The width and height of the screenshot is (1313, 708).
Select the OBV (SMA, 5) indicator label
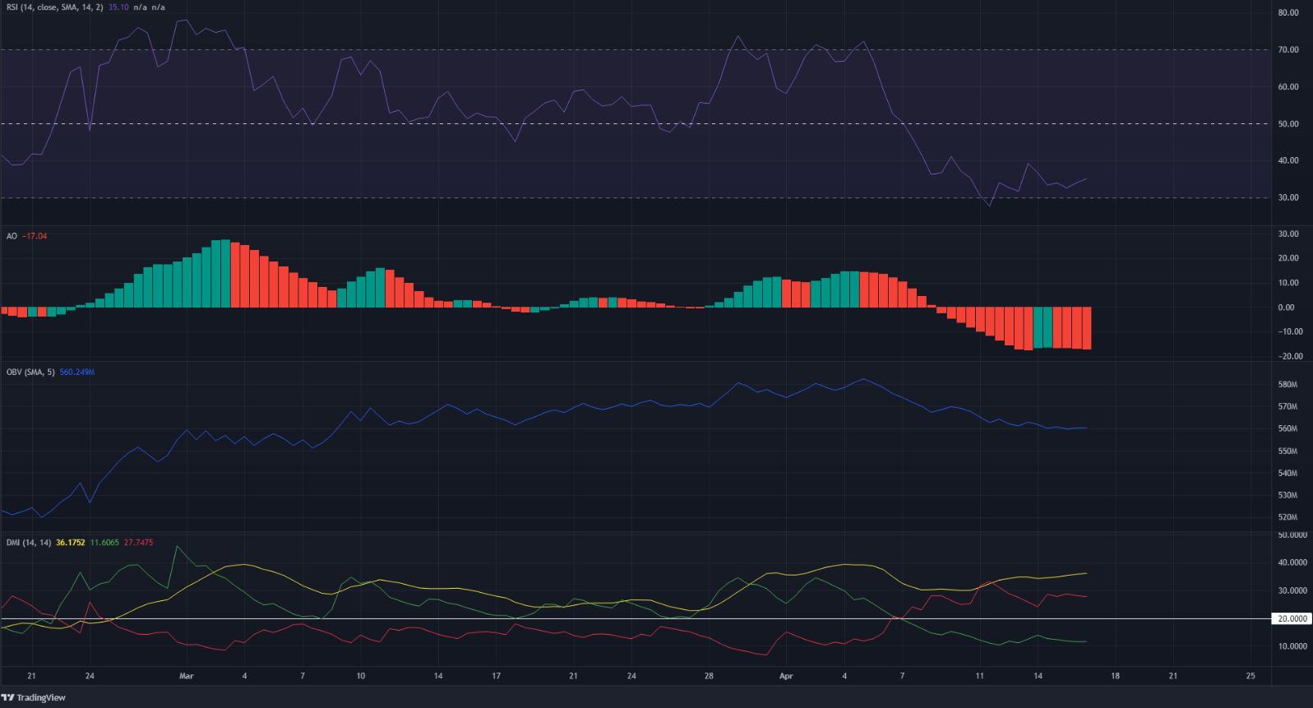[x=30, y=373]
